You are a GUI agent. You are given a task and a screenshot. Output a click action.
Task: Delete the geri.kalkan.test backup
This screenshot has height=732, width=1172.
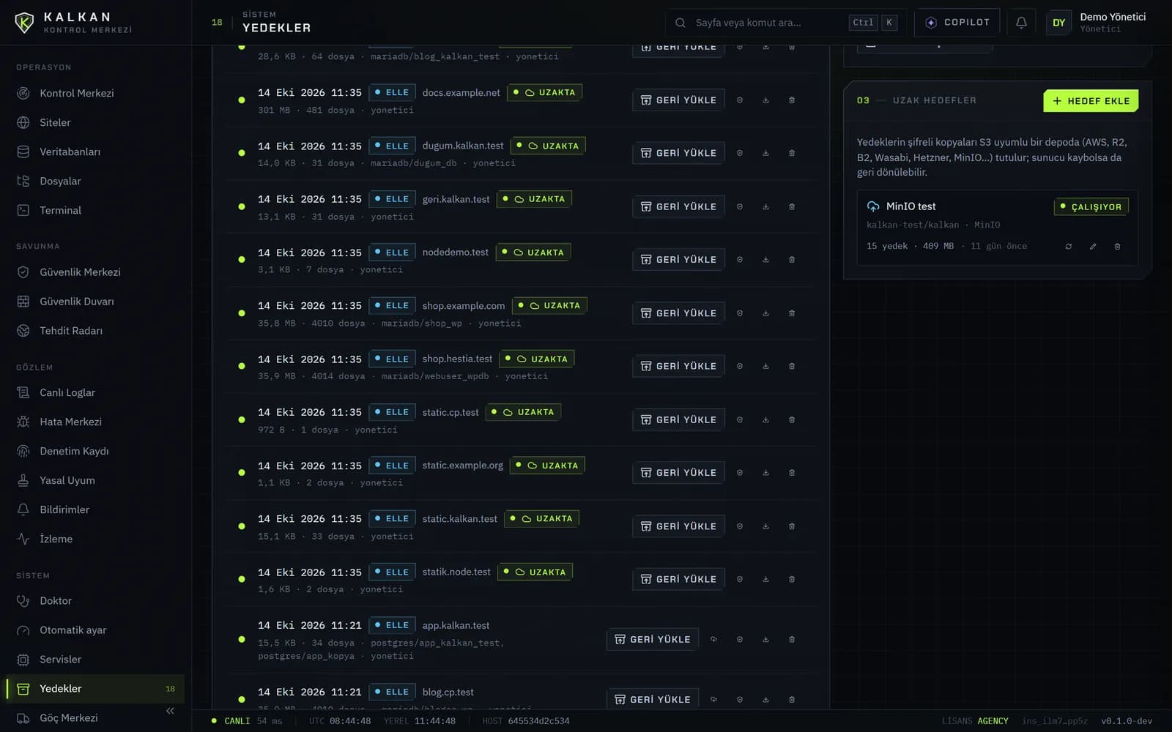click(792, 206)
